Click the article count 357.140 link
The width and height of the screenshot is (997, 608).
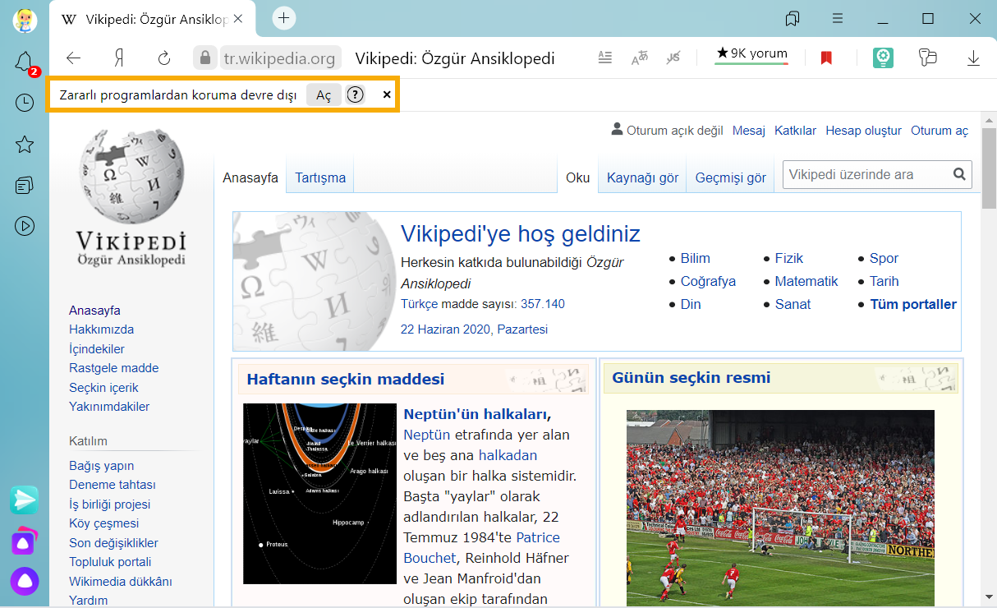click(x=543, y=304)
